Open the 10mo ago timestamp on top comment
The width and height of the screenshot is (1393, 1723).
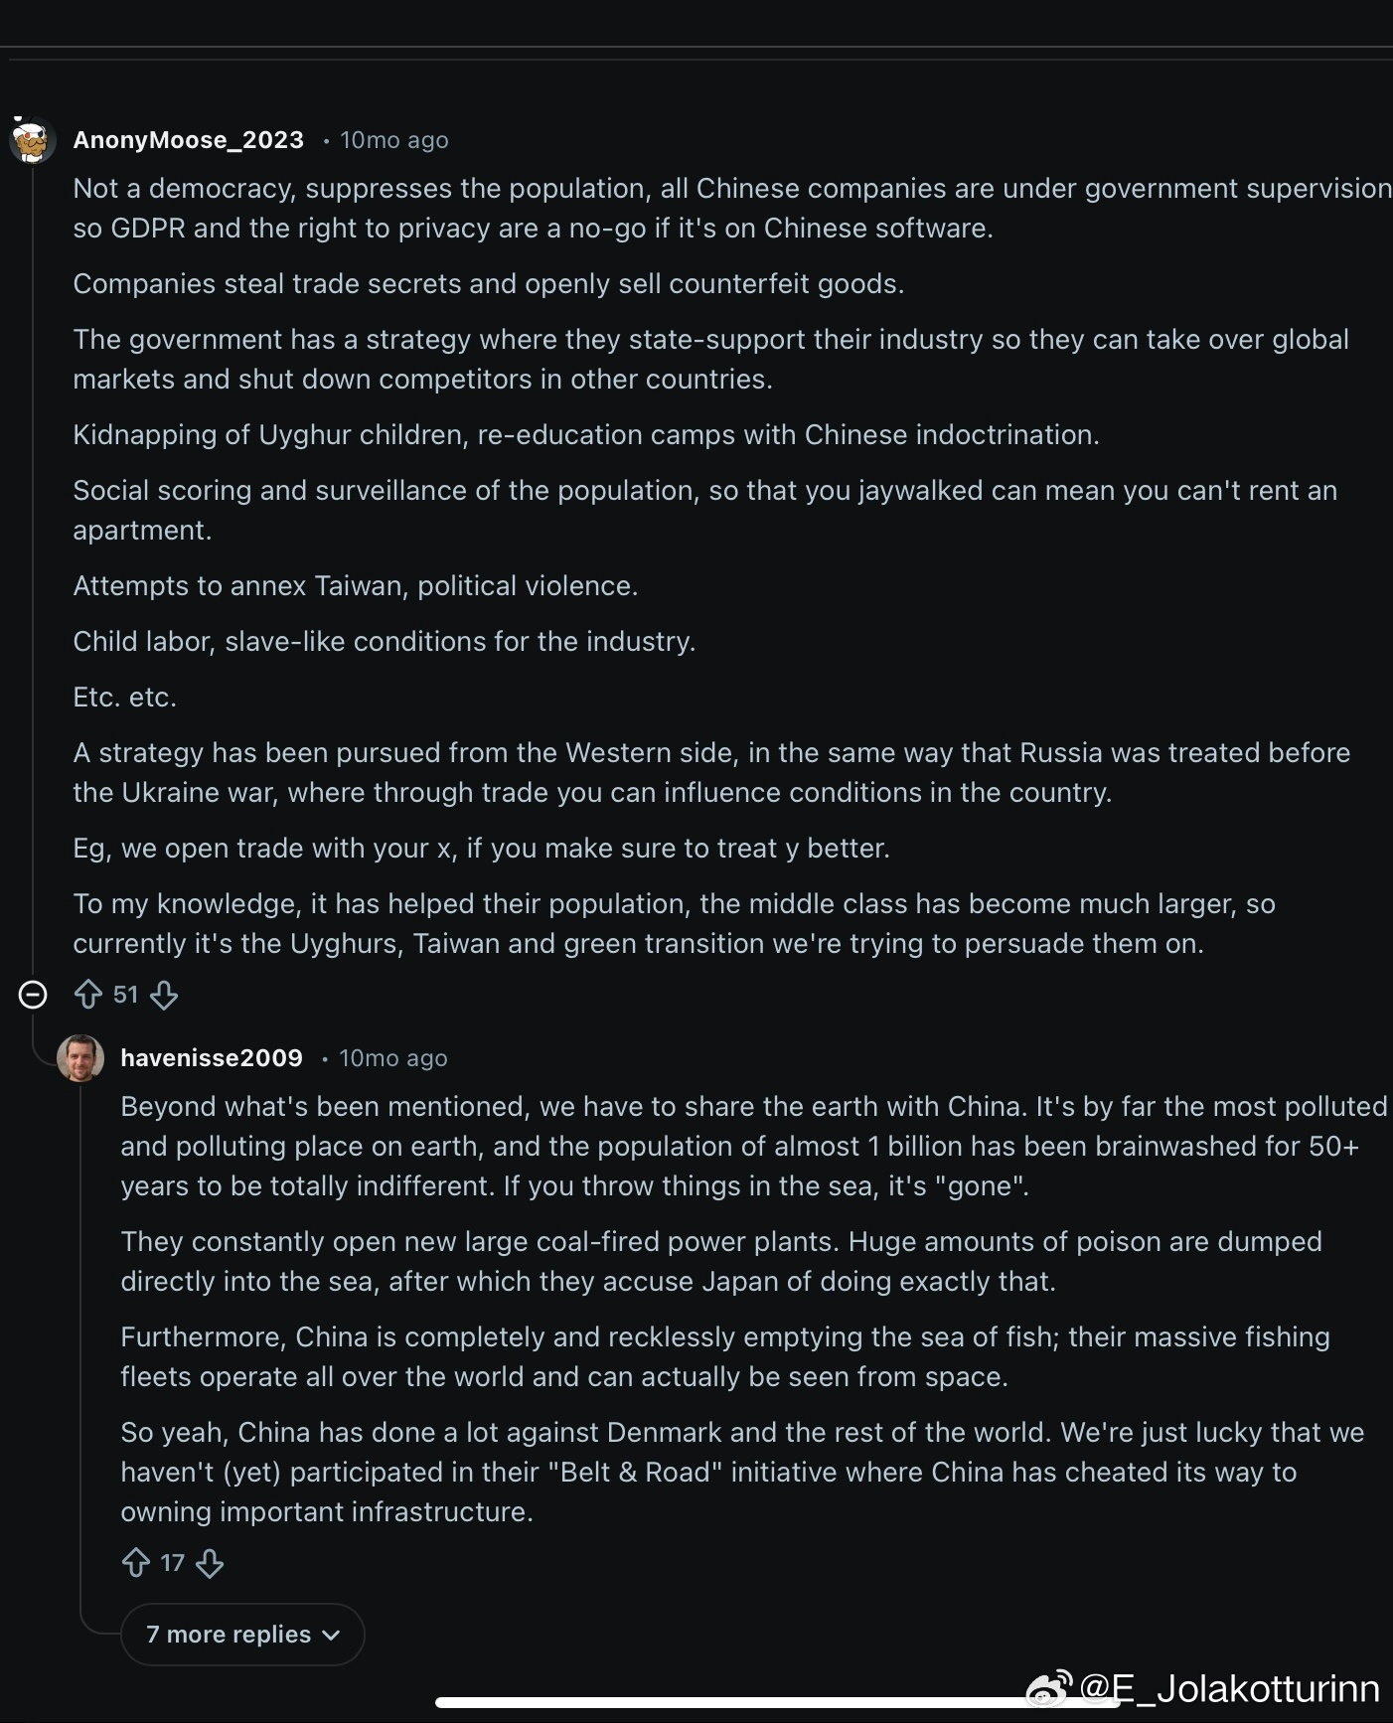click(393, 139)
